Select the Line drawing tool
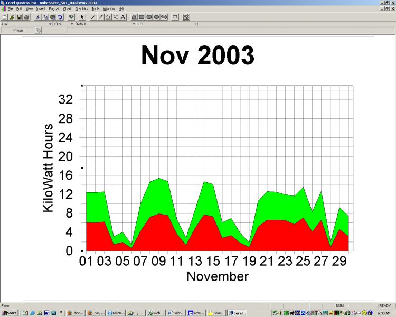The image size is (396, 317). [x=93, y=17]
